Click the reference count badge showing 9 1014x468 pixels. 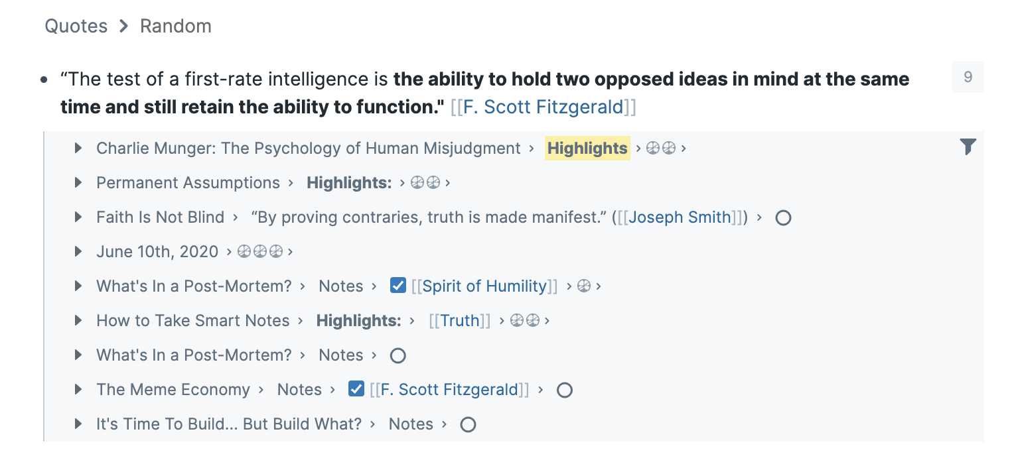tap(968, 77)
